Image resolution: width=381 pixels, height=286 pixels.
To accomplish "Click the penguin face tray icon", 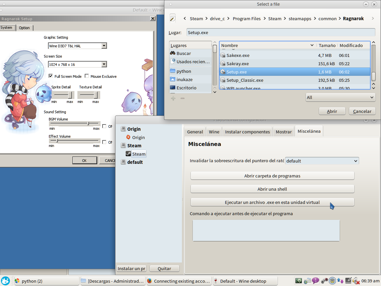I will [x=332, y=281].
